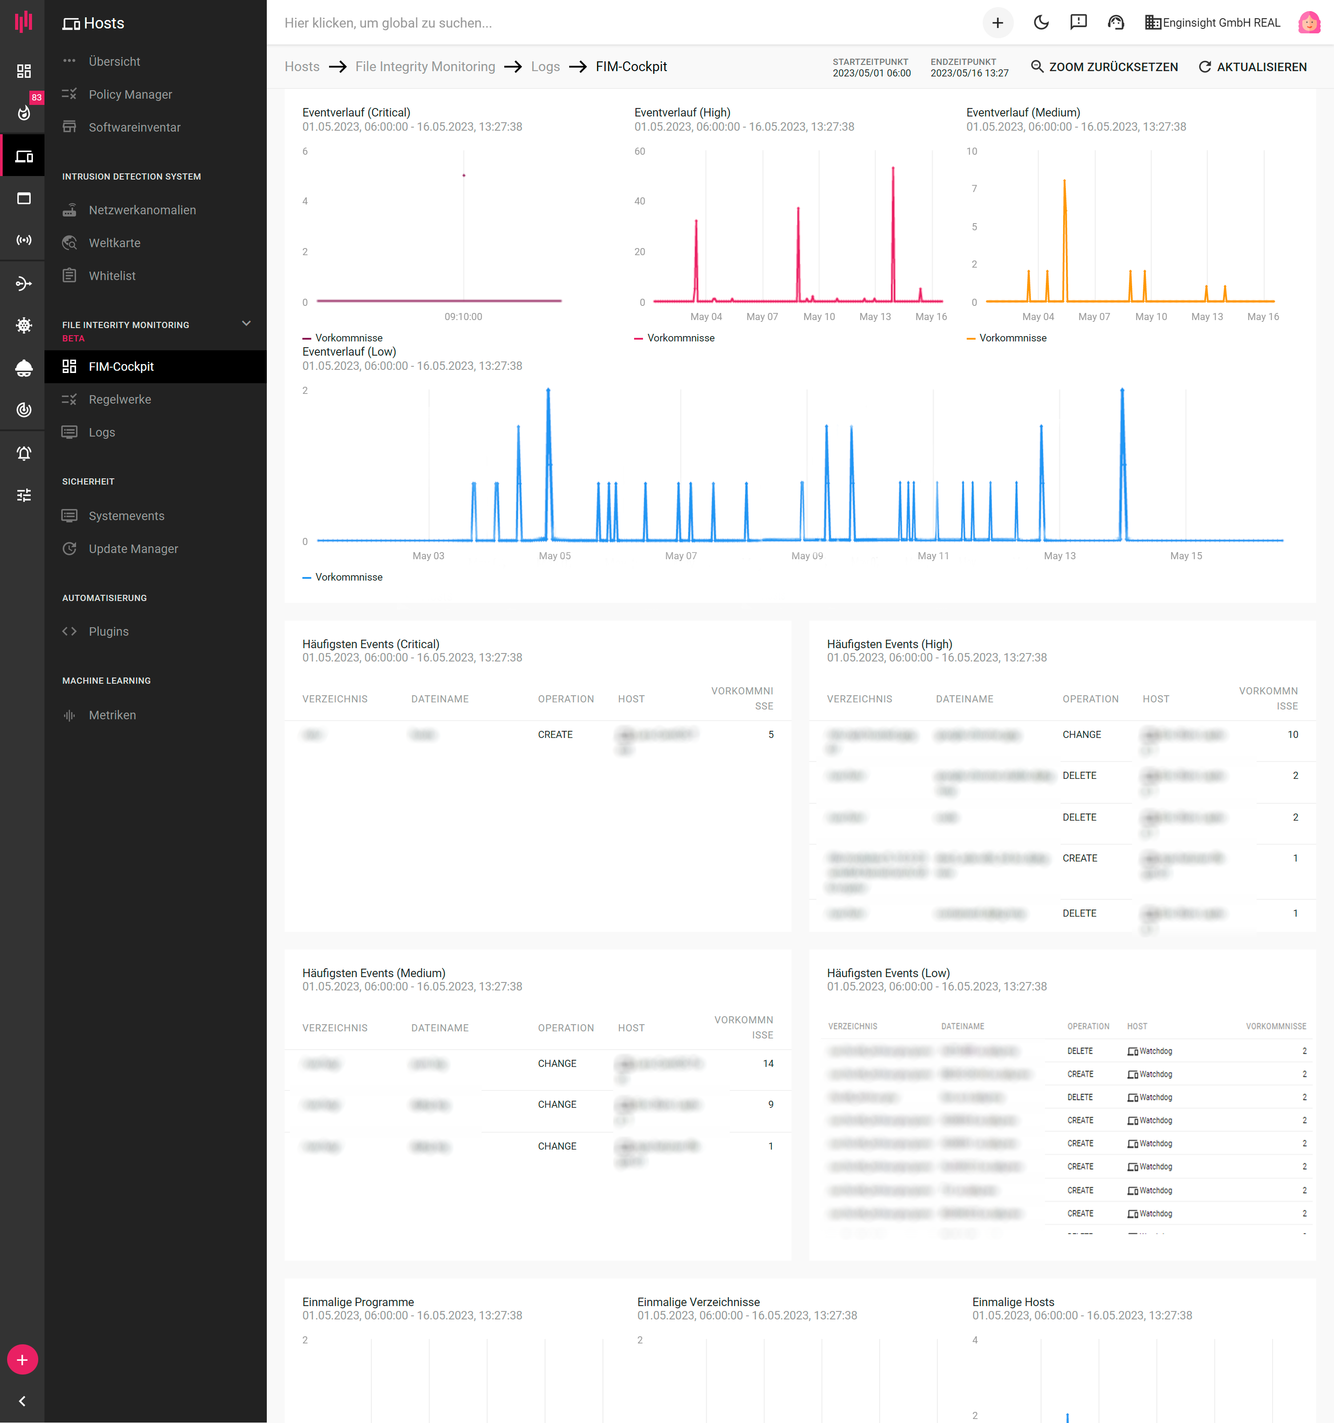Click Aktualisieren refresh button
Image resolution: width=1334 pixels, height=1423 pixels.
point(1252,67)
